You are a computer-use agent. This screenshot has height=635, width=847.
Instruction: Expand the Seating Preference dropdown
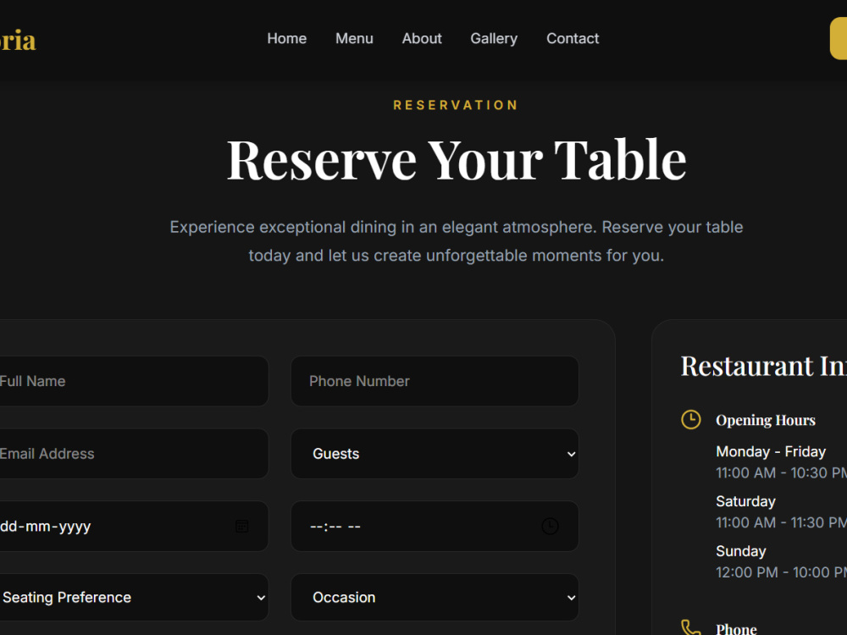[134, 597]
